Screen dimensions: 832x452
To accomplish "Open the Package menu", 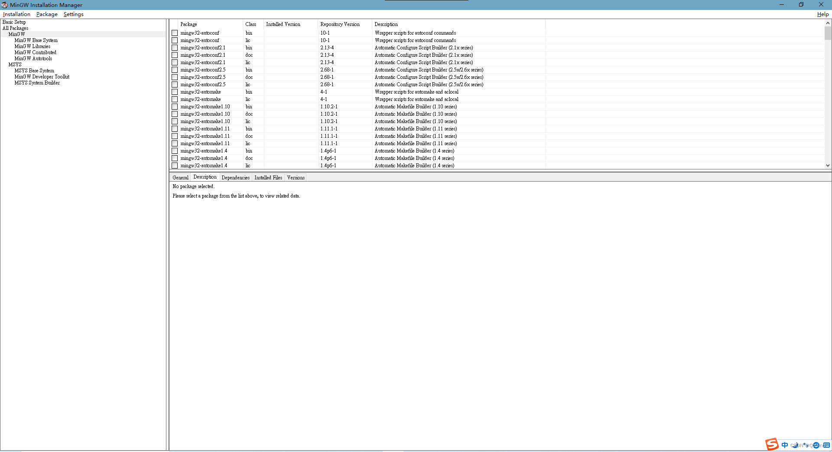I will (47, 14).
